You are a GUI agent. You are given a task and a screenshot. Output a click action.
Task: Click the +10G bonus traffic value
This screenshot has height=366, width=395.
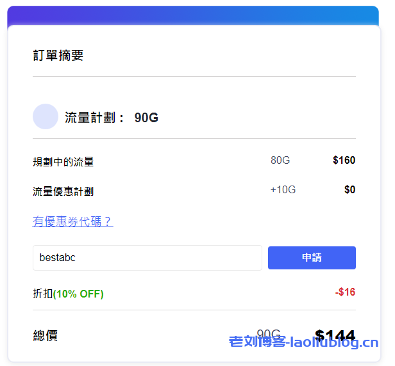click(283, 189)
